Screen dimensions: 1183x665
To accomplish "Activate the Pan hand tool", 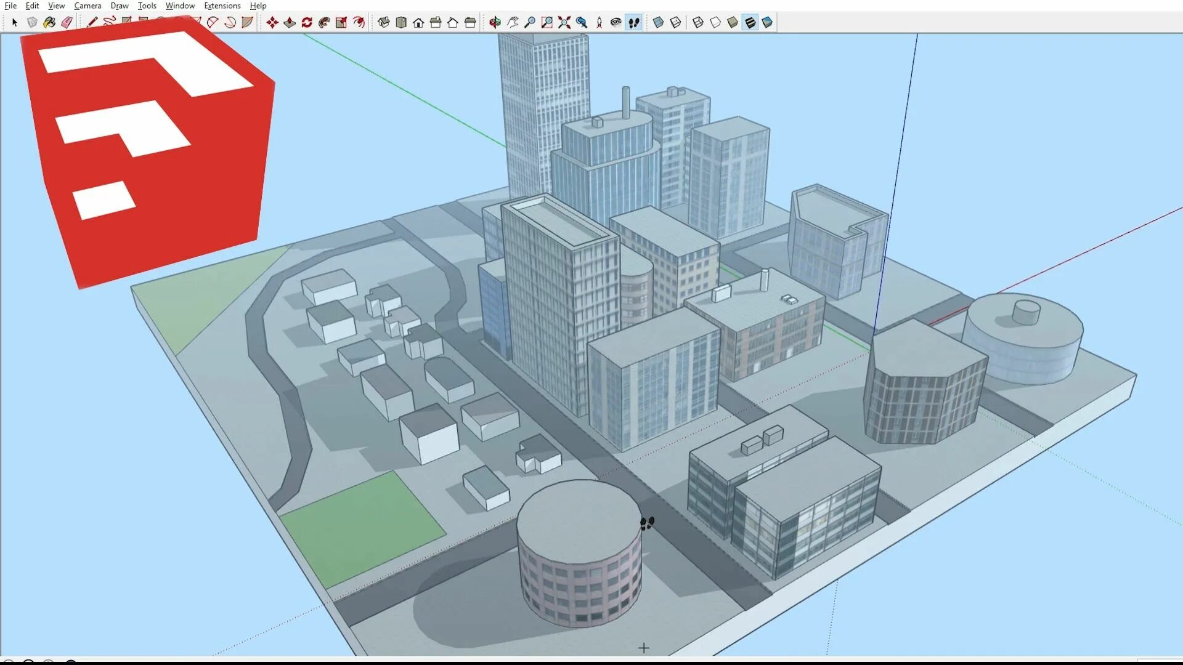I will point(512,23).
